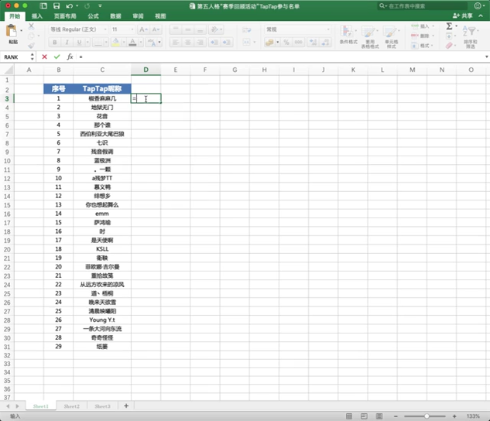Click the Paste clipboard icon

tap(12, 31)
